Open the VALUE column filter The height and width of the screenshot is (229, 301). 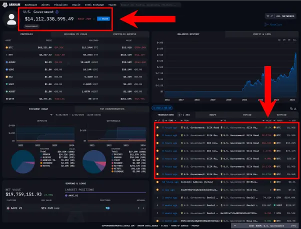click(263, 120)
